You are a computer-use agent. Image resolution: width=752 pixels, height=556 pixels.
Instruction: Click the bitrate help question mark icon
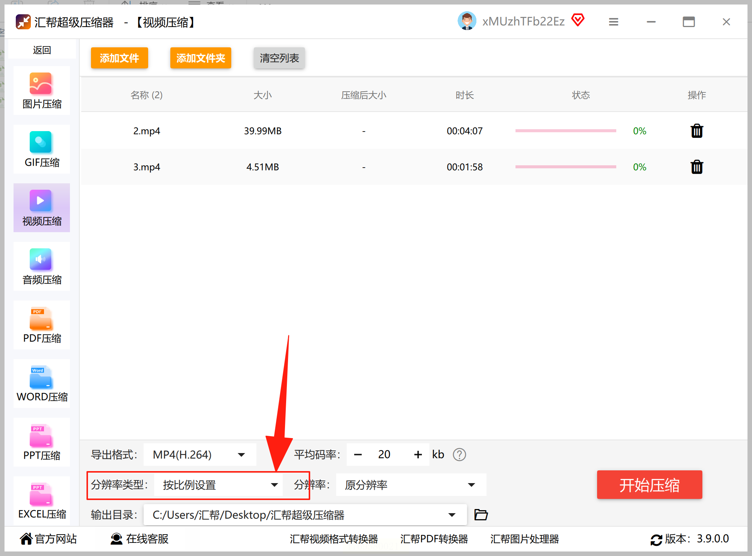(459, 455)
